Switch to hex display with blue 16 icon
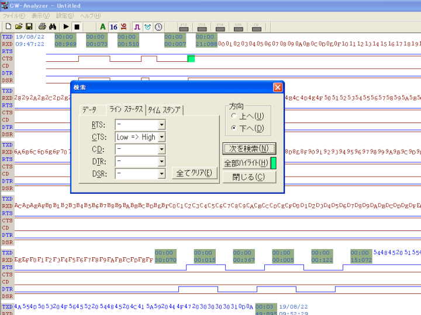 [x=113, y=27]
